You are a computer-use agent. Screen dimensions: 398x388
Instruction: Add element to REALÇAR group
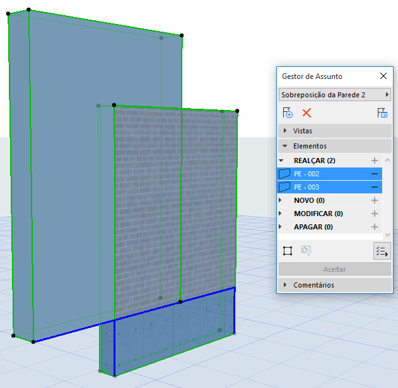(375, 161)
